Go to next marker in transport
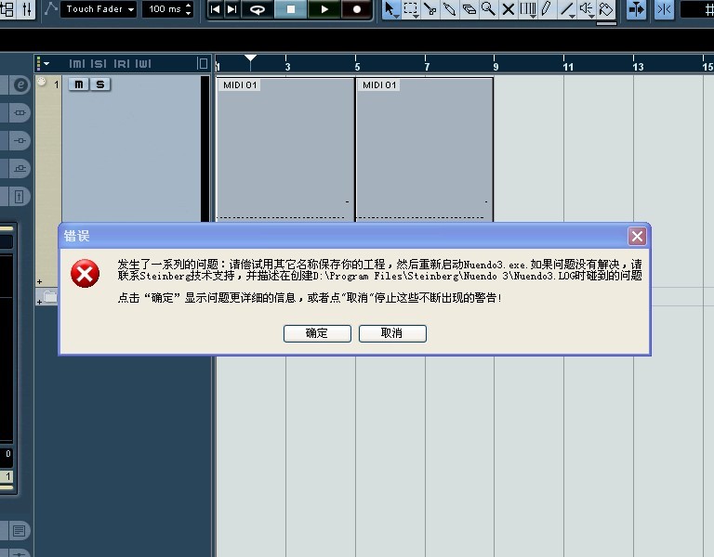Image resolution: width=714 pixels, height=557 pixels. [231, 9]
